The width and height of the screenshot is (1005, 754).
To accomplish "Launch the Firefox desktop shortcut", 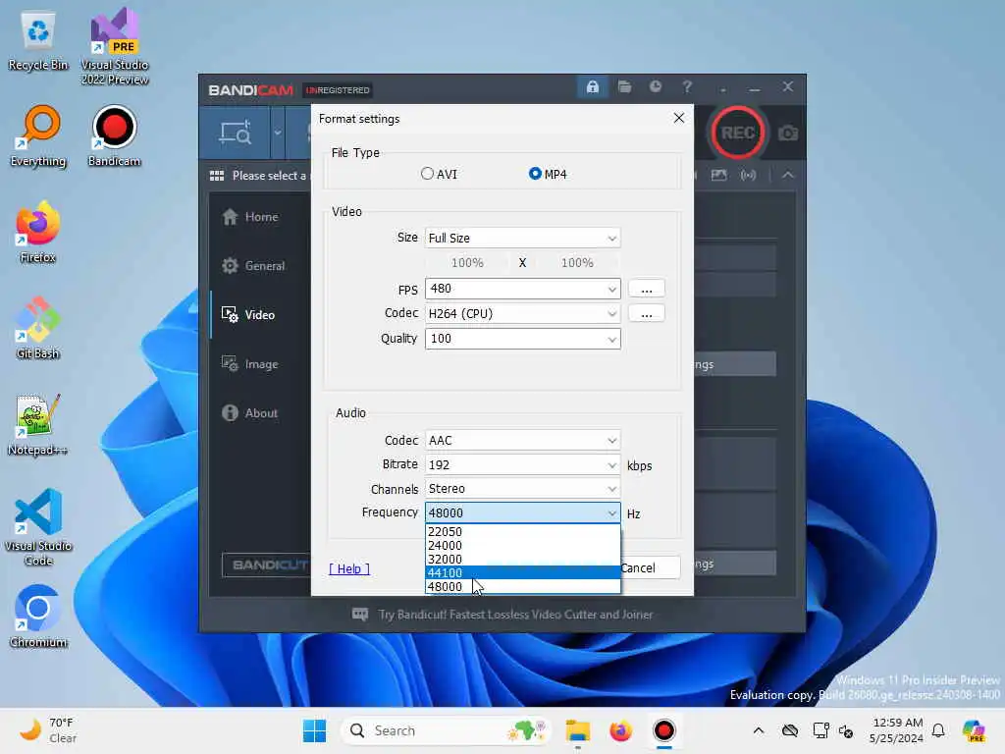I will point(38,232).
